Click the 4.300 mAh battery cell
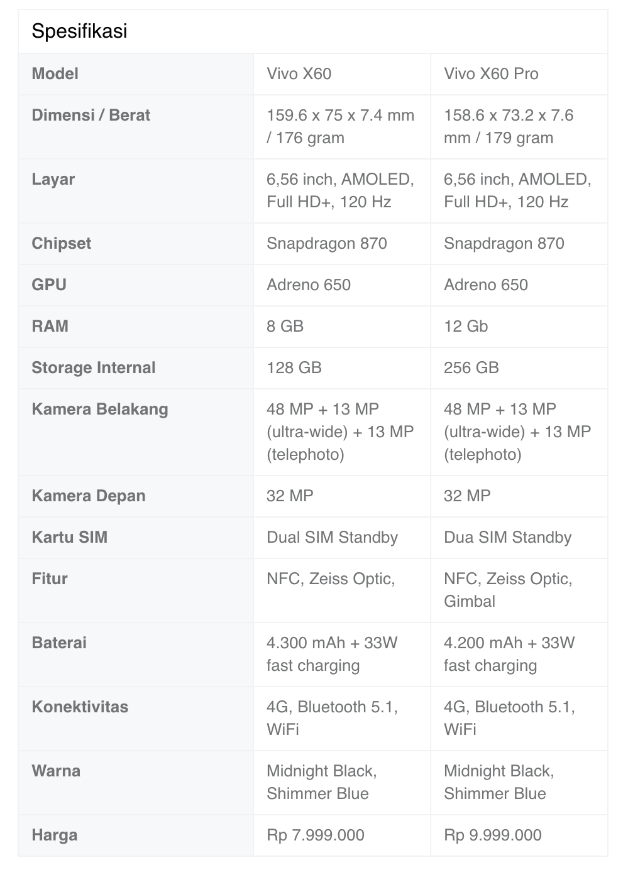This screenshot has width=628, height=875. (x=332, y=654)
